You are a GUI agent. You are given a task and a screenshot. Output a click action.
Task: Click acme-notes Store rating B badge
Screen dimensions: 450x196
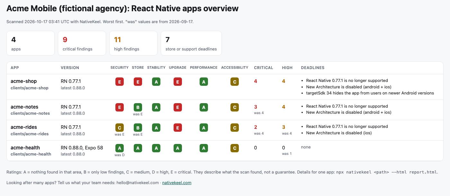[x=138, y=107]
